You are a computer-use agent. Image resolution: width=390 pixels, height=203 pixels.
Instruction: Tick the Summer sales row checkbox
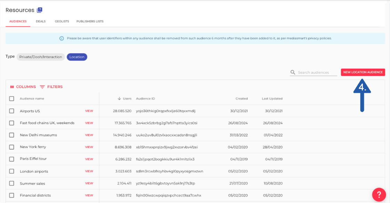12,183
